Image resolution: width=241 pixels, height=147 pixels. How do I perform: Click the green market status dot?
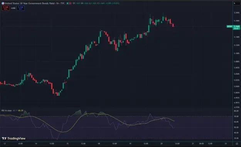67,3
